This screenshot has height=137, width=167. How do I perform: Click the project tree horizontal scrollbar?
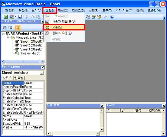tap(23, 61)
